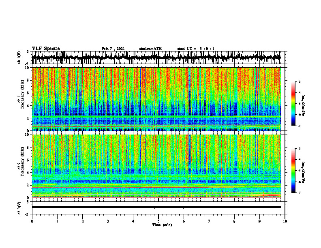This screenshot has width=321, height=248.
Task: Click time axis tick label "10"
Action: [x=285, y=221]
